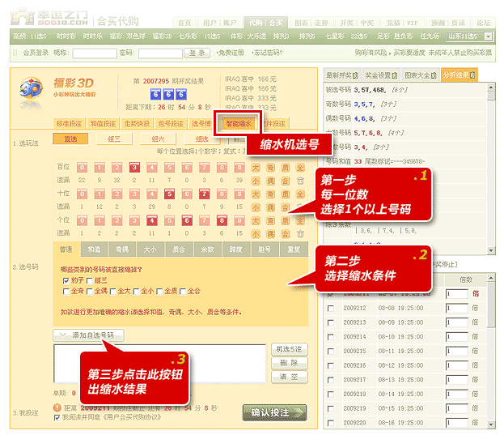Viewport: 504px width, 435px height.
Task: Focus the 昵称 input field
Action: point(95,53)
